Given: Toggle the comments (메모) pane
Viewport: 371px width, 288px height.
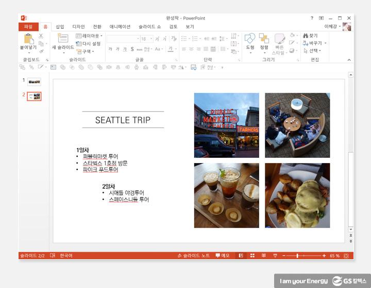Looking at the screenshot, I should (x=223, y=256).
